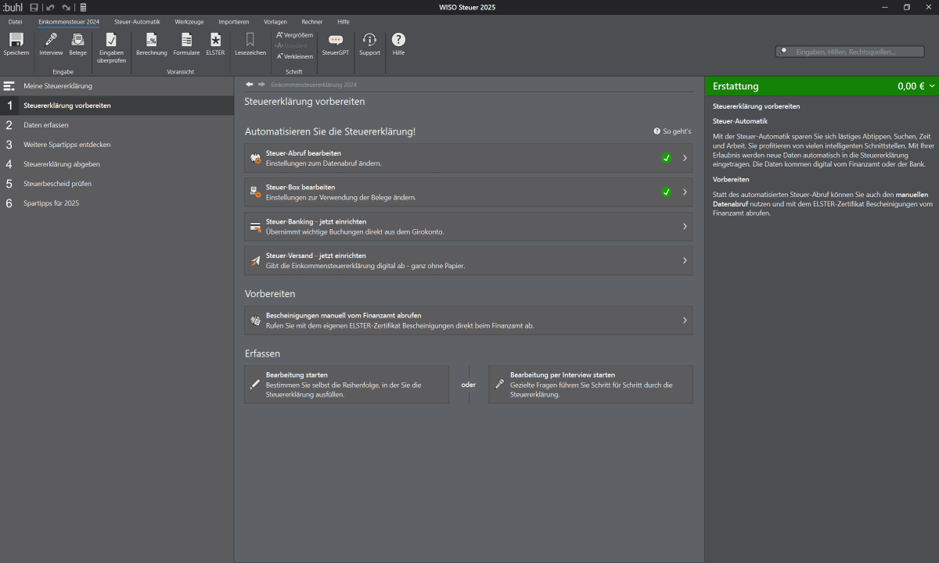
Task: Open the calculator icon in title bar
Action: tap(83, 7)
